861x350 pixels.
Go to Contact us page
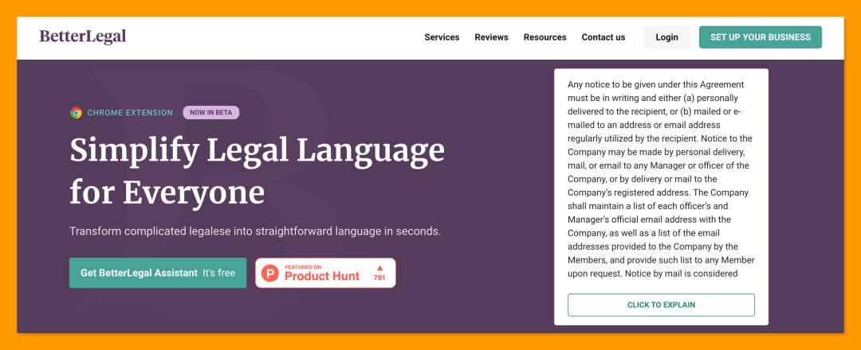pos(603,37)
